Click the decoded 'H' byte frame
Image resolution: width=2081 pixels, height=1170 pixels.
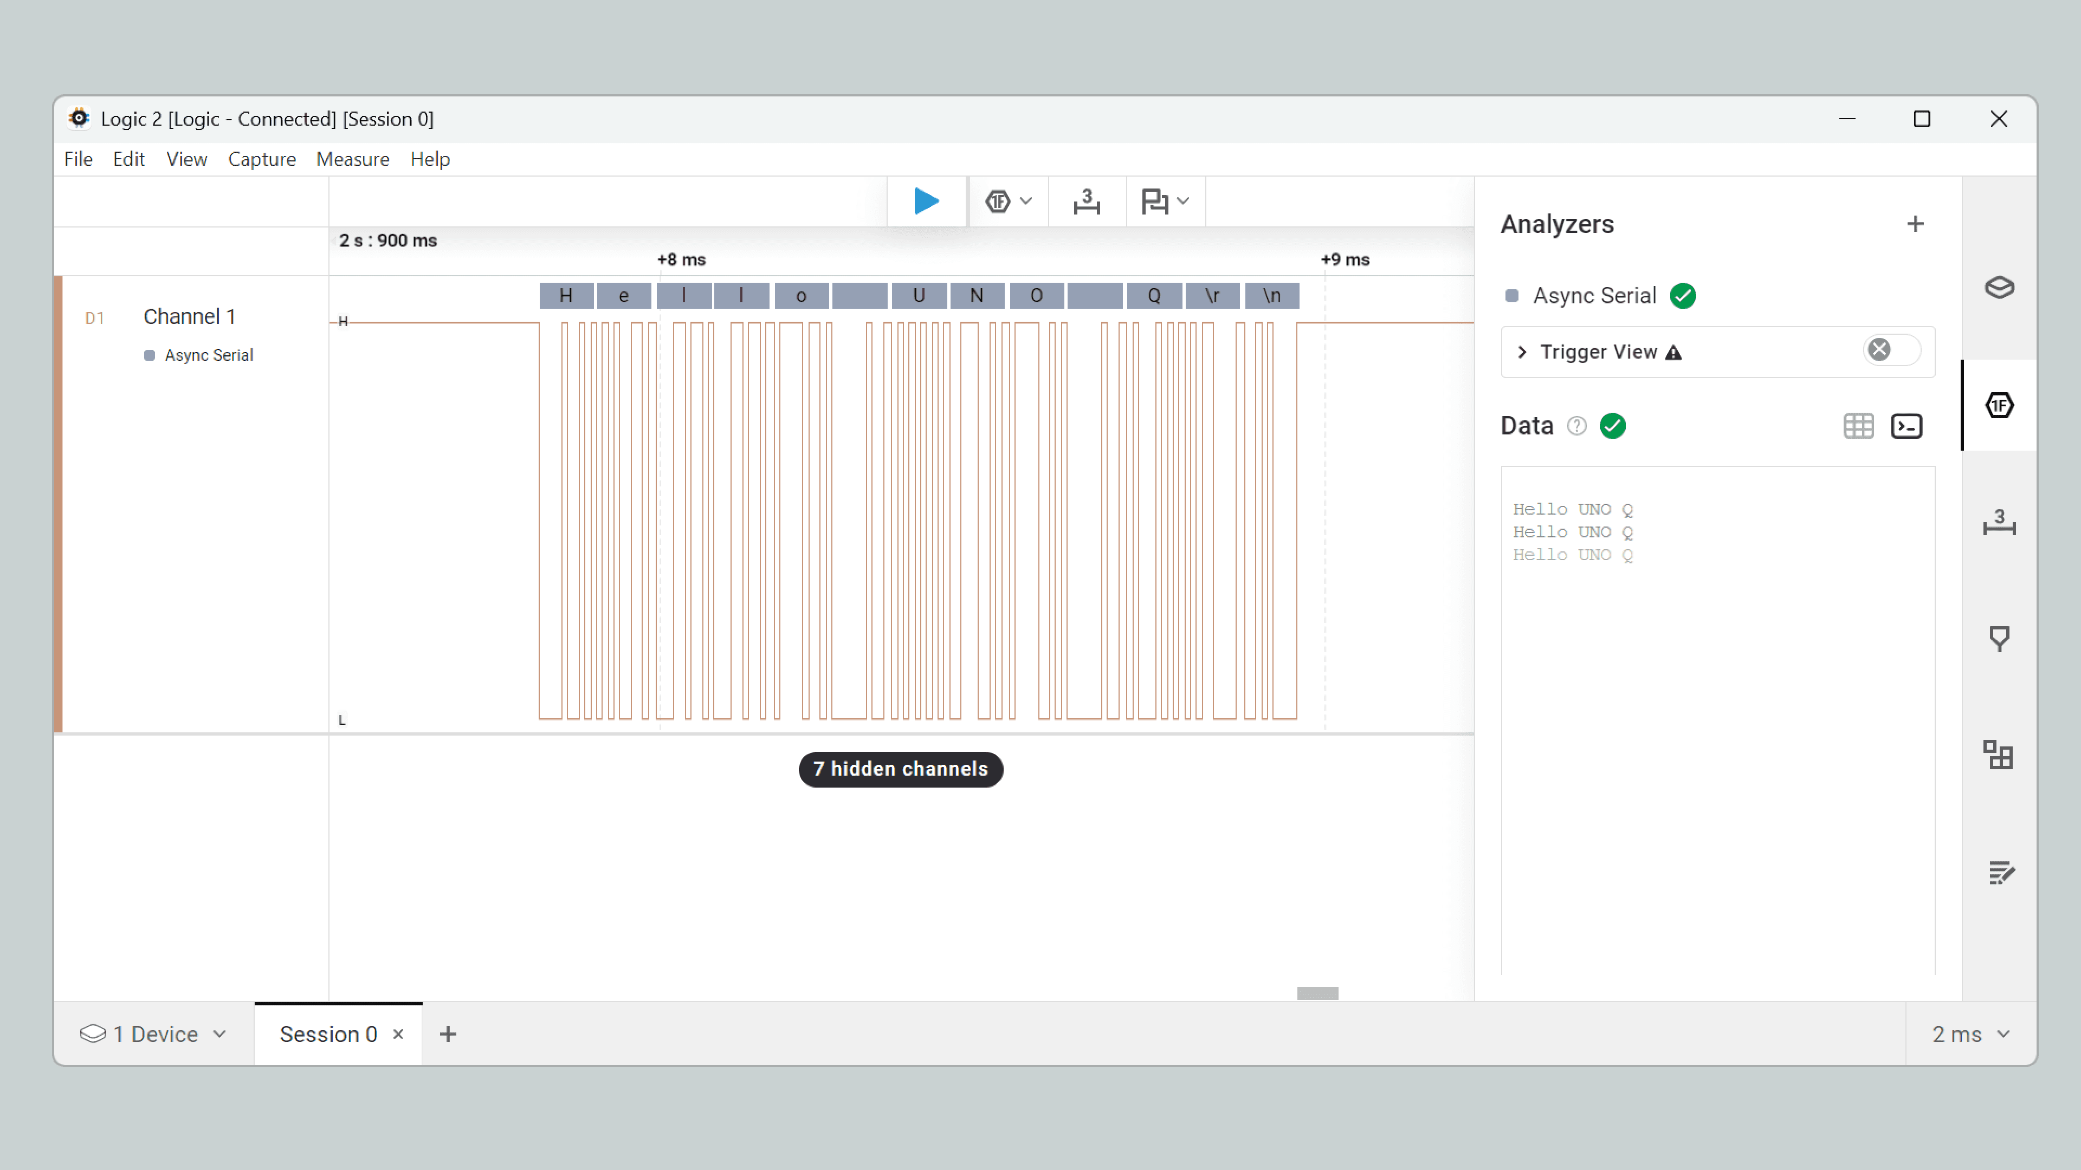click(x=566, y=296)
